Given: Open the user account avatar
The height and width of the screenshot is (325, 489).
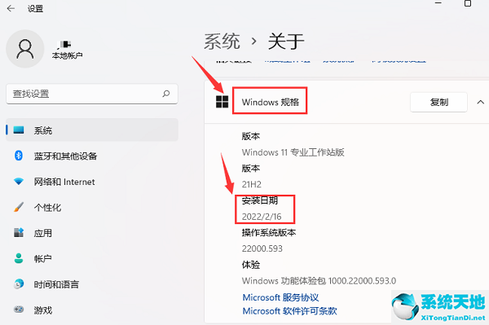Looking at the screenshot, I should pyautogui.click(x=25, y=49).
